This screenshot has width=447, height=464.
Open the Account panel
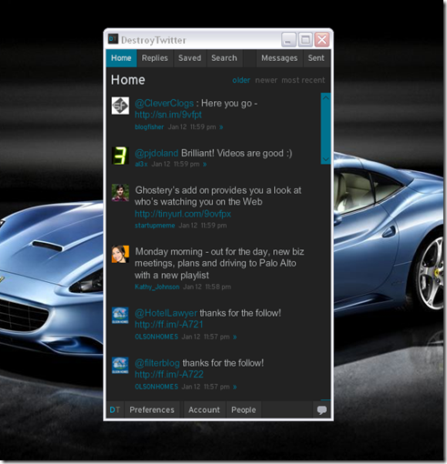click(204, 409)
